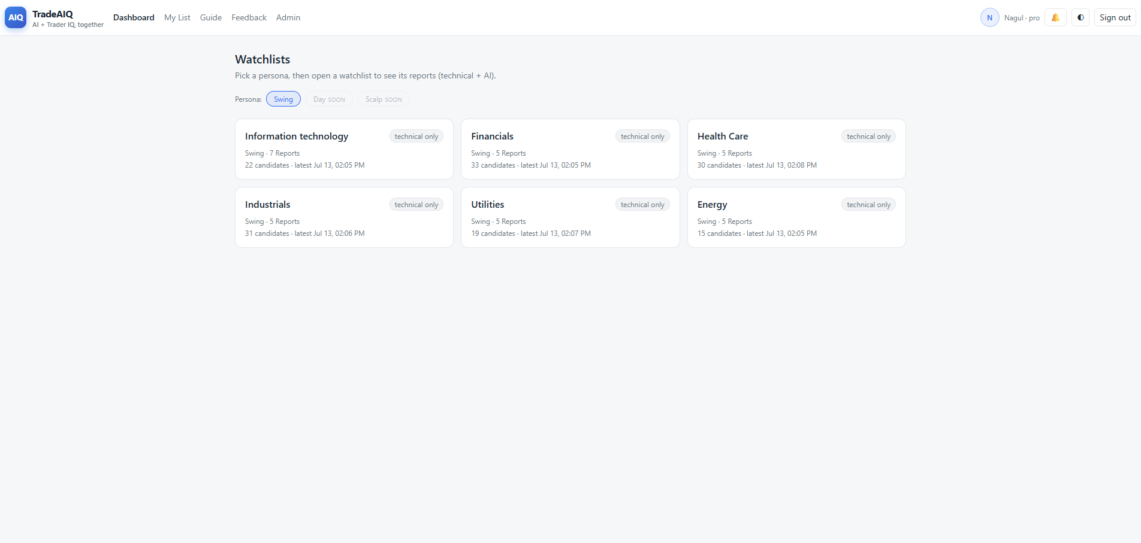Click "22 candidates" line in Information technology
Viewport: 1141px width, 543px height.
tap(304, 165)
